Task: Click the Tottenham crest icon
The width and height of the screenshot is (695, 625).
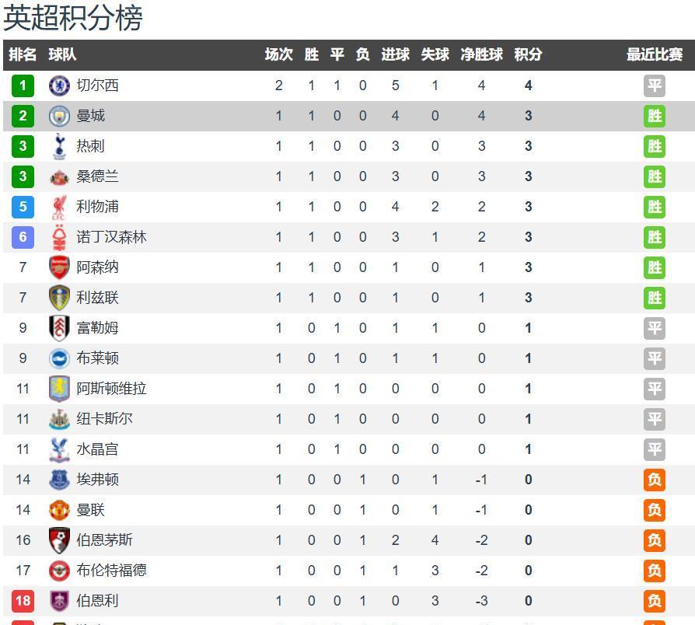Action: click(x=60, y=146)
